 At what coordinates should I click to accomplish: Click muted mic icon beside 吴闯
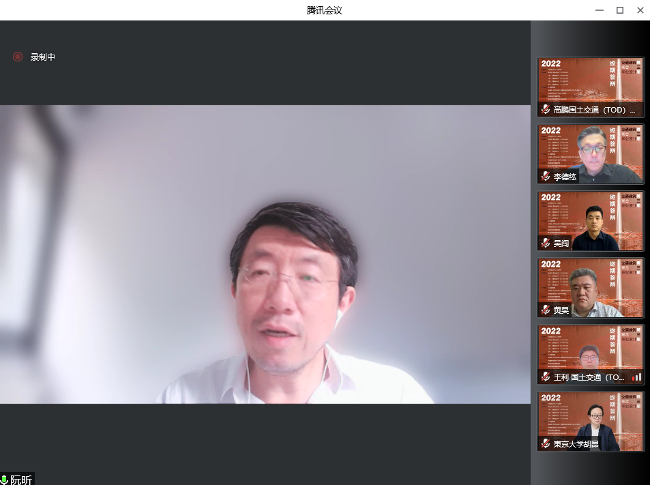click(546, 244)
